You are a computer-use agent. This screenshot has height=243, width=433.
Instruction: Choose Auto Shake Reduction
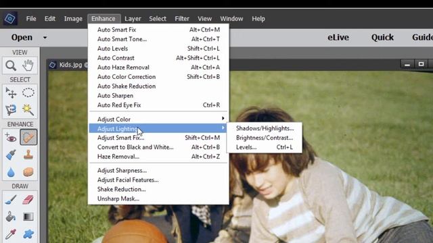(x=158, y=86)
